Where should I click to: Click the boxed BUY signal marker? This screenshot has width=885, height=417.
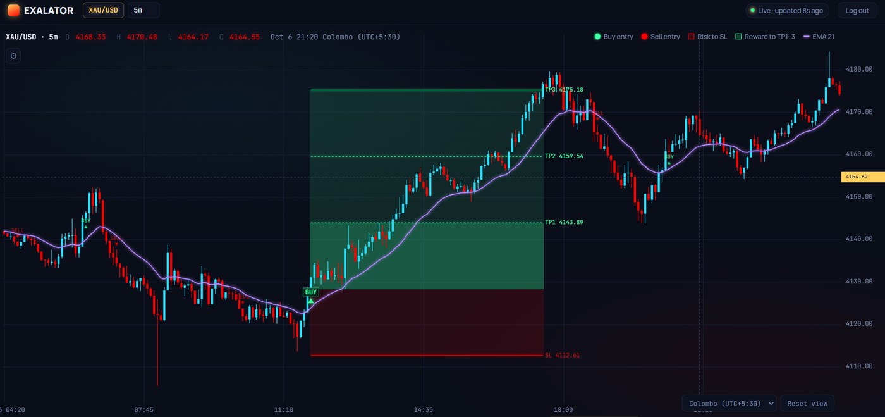310,292
